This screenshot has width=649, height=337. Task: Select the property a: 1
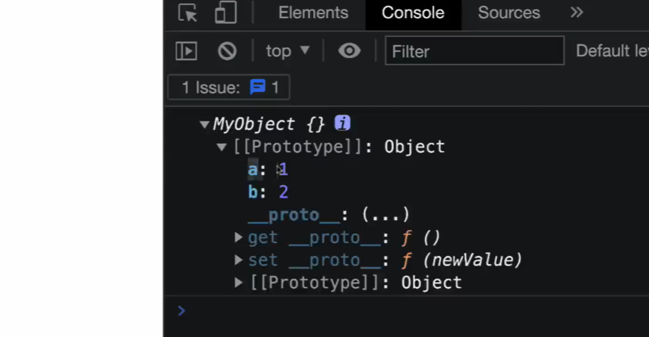268,169
